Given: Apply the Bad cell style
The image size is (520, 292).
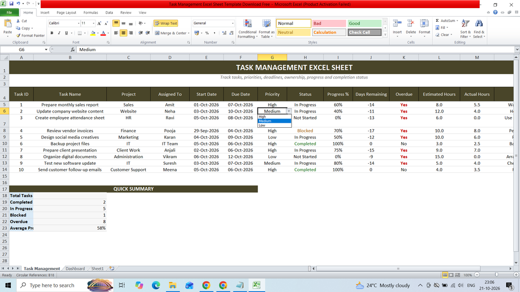Looking at the screenshot, I should click(329, 23).
